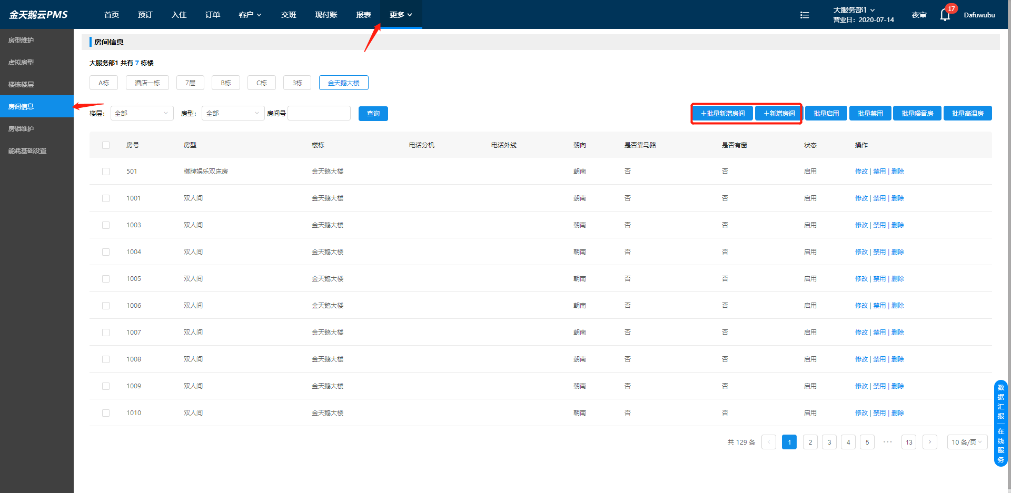This screenshot has height=493, width=1011.
Task: Open the notification bell
Action: pos(945,15)
